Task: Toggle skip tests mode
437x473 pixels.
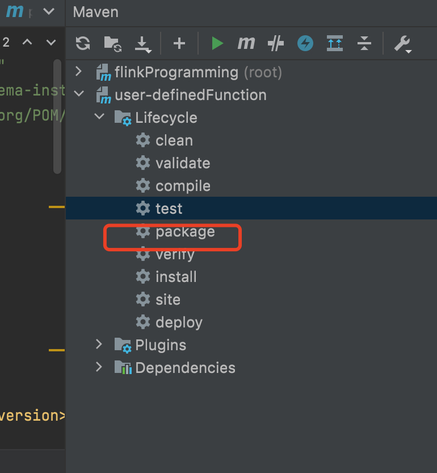Action: (276, 43)
